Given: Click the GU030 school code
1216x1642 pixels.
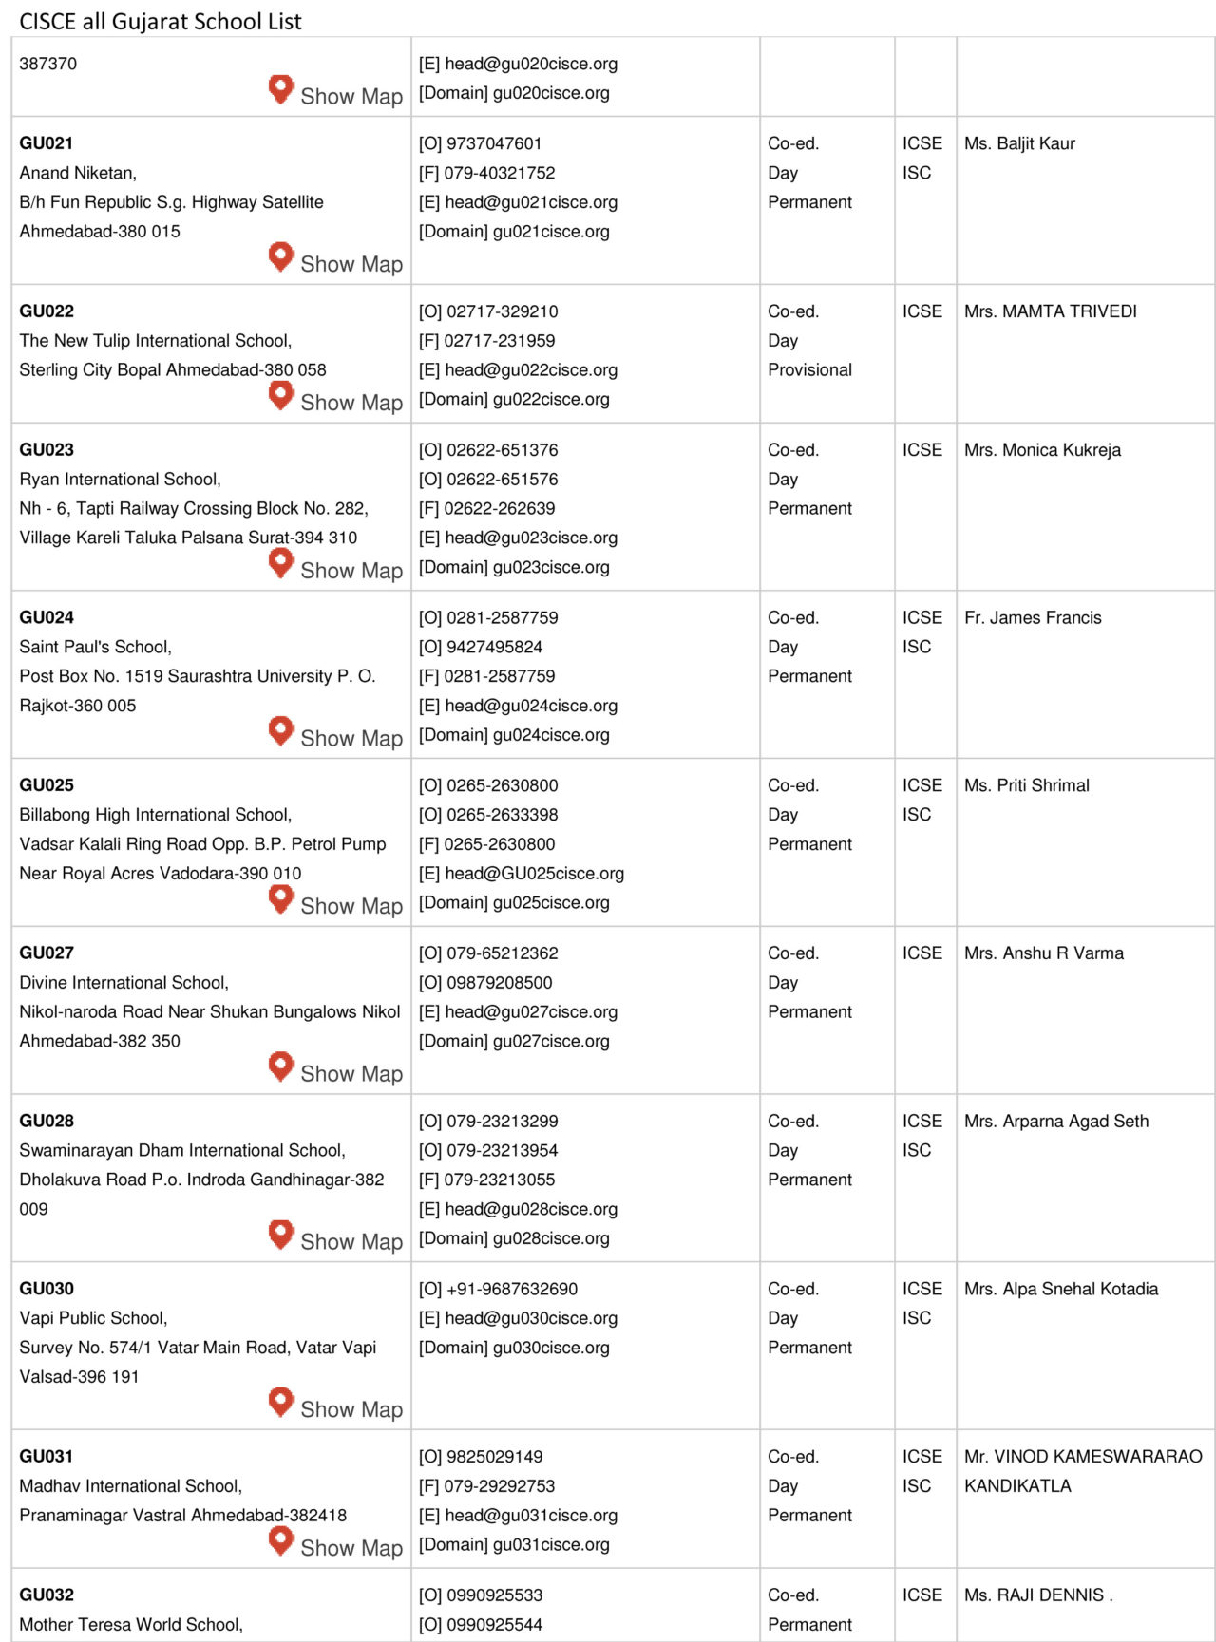Looking at the screenshot, I should 47,1289.
